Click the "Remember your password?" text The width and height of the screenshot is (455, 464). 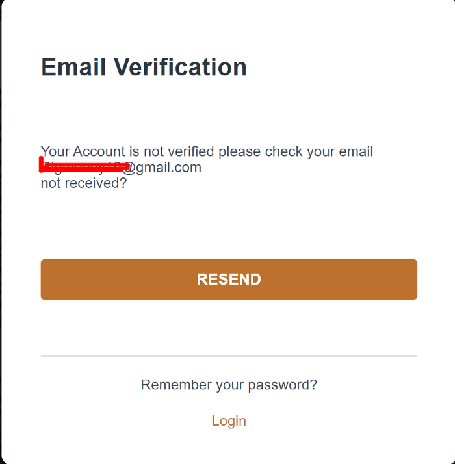tap(229, 385)
